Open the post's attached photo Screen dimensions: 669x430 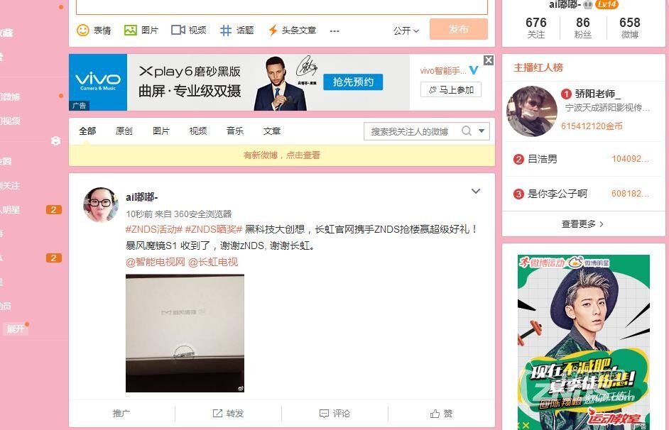coord(185,333)
